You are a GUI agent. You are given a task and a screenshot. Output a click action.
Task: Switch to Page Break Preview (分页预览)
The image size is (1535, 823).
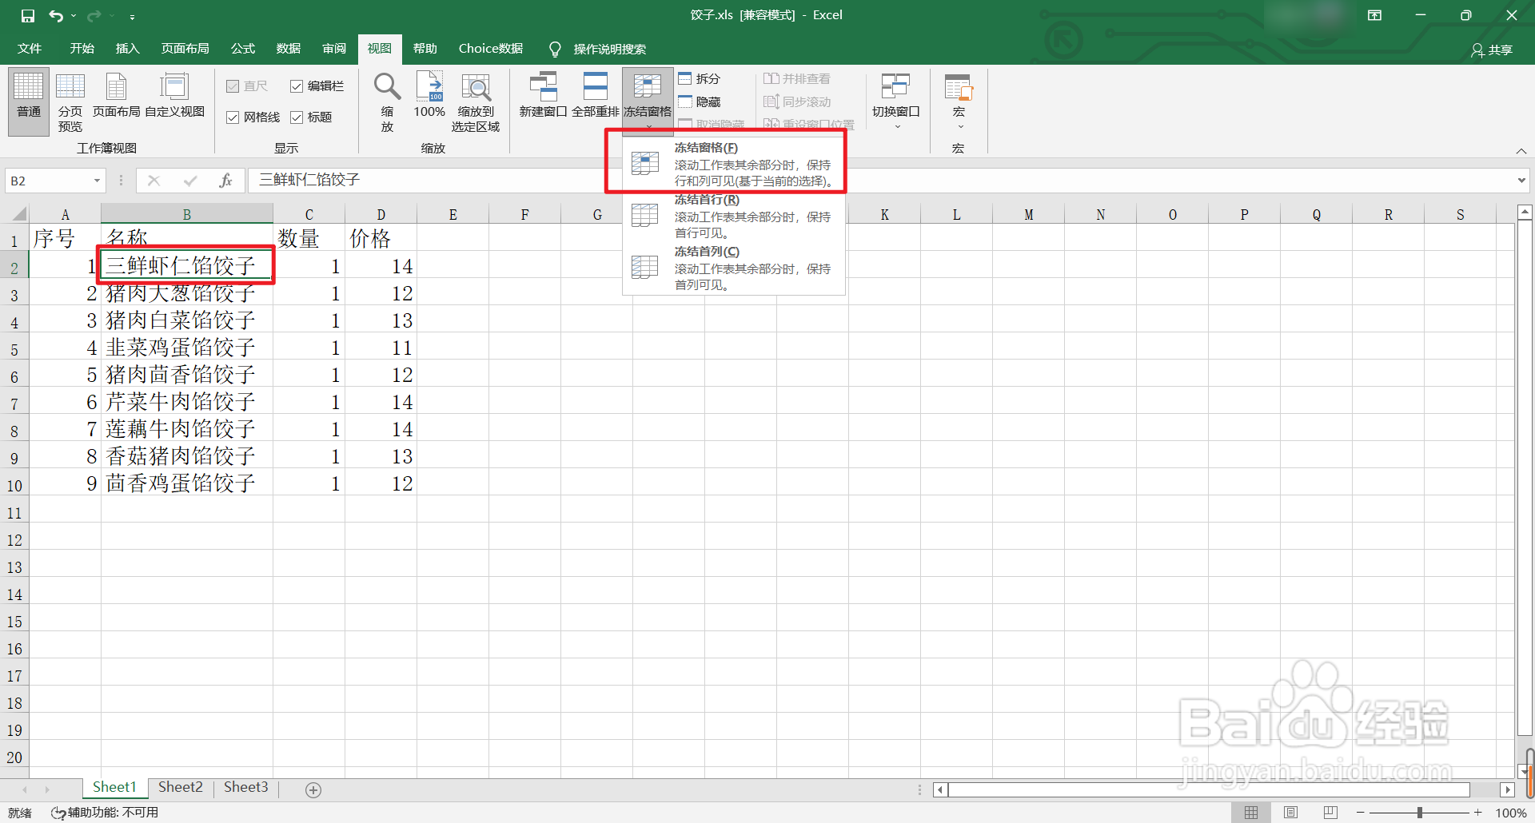(x=70, y=101)
